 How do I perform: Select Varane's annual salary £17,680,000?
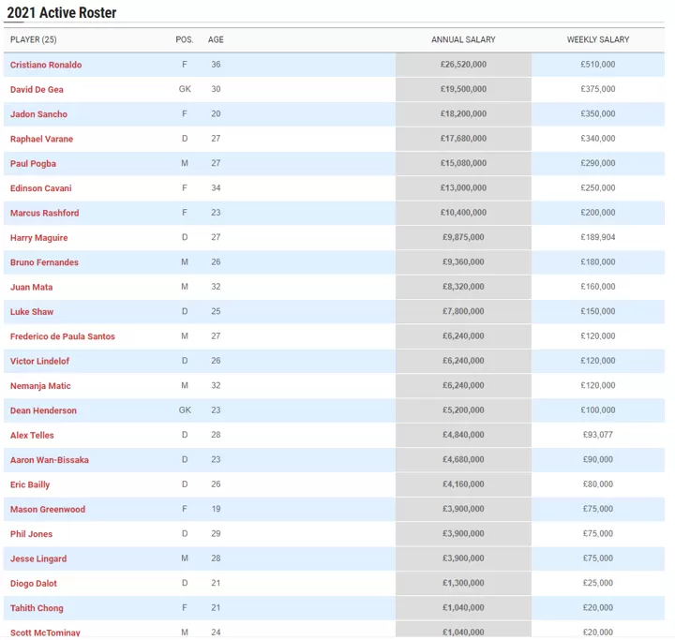[x=464, y=139]
